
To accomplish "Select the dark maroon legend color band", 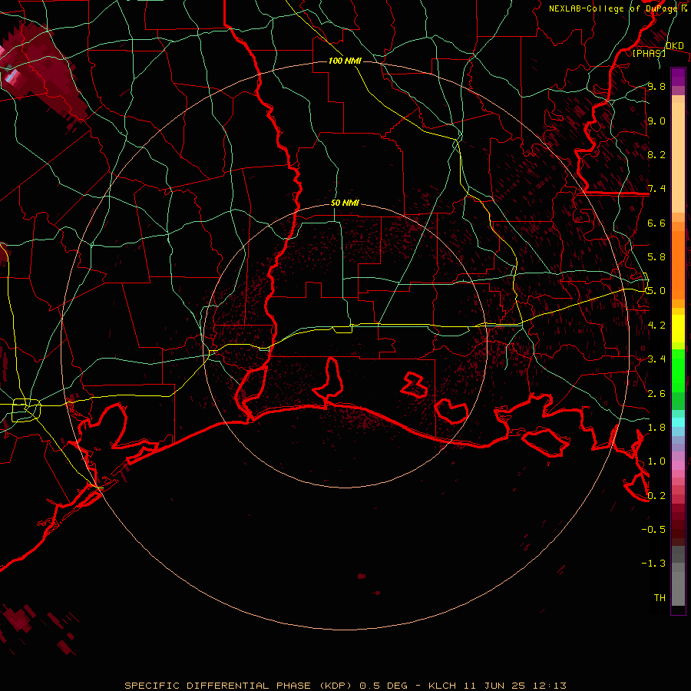I will (x=678, y=524).
